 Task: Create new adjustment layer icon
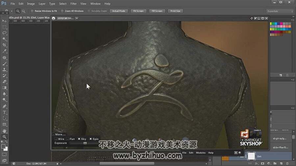tap(269, 163)
